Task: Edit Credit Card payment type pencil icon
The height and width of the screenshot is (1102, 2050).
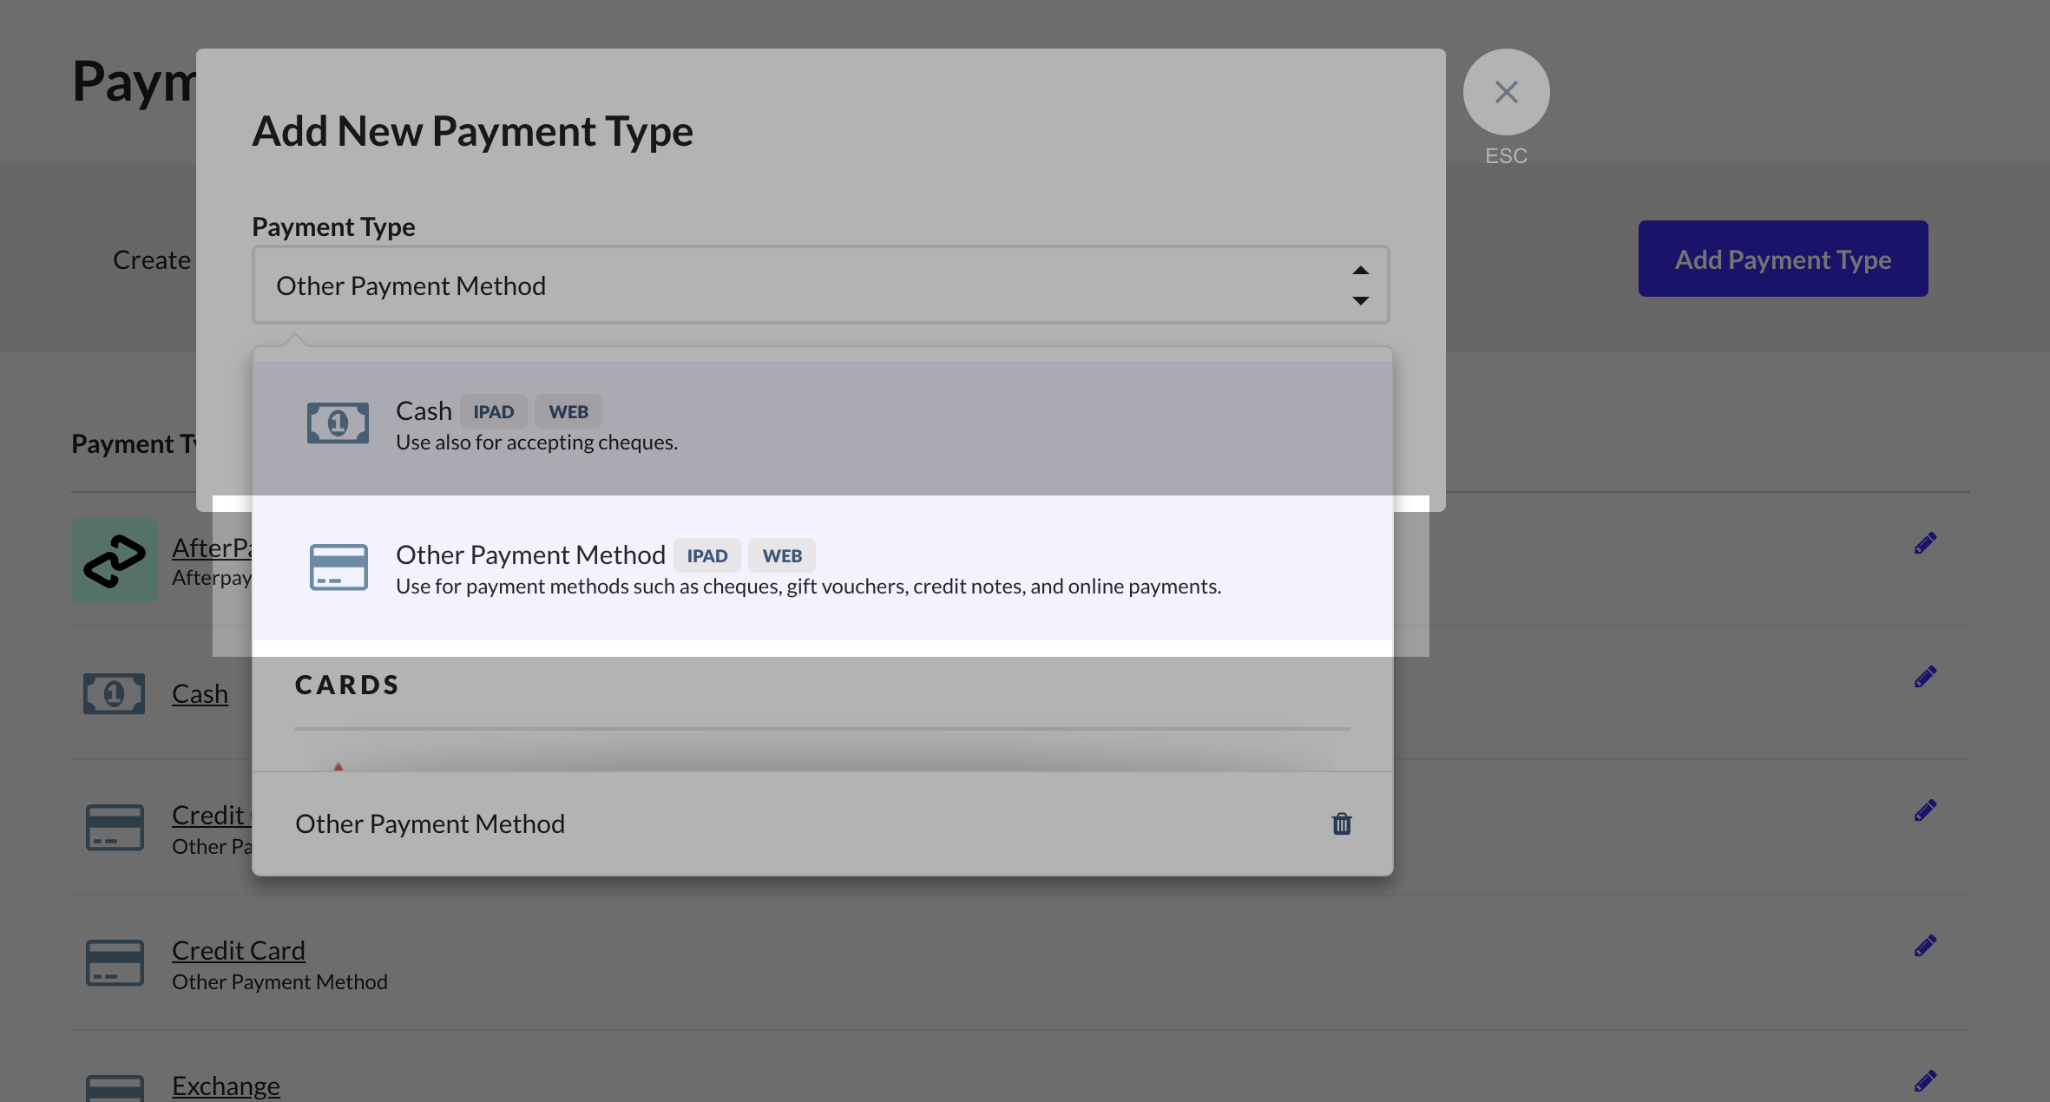Action: (1925, 946)
